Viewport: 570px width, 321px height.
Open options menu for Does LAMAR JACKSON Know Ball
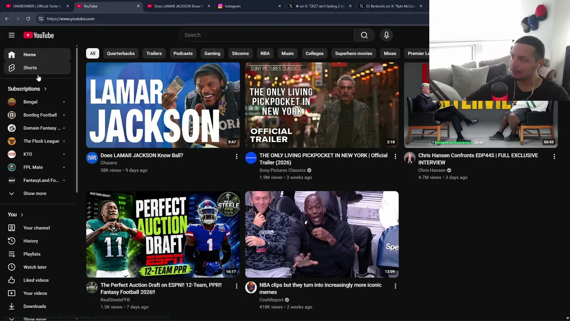[x=236, y=156]
